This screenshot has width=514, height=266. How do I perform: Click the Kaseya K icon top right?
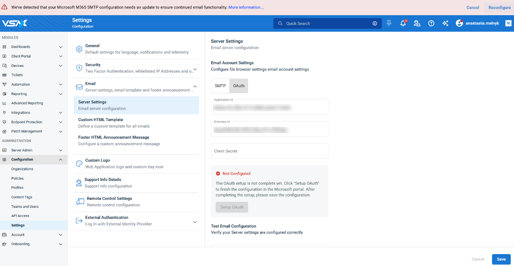tap(508, 23)
